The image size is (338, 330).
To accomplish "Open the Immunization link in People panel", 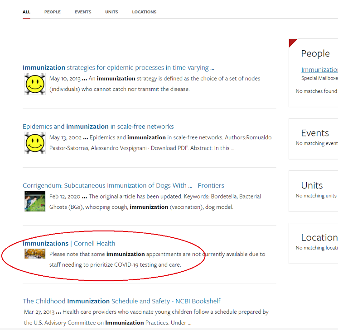I will click(319, 70).
